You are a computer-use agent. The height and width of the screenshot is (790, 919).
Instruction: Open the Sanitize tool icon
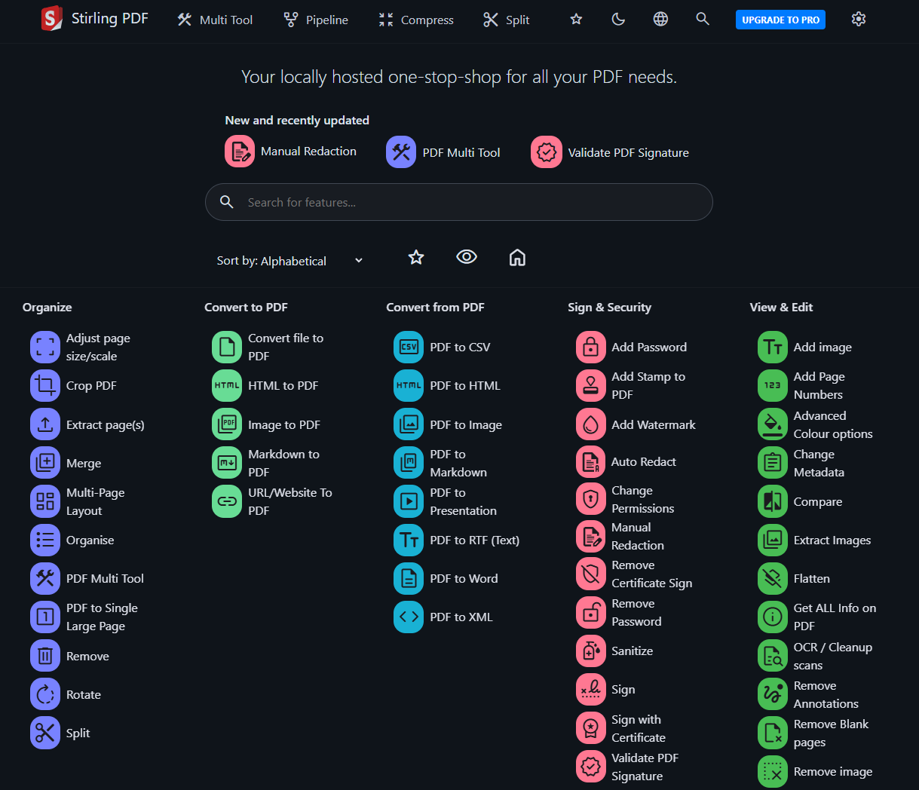tap(591, 651)
